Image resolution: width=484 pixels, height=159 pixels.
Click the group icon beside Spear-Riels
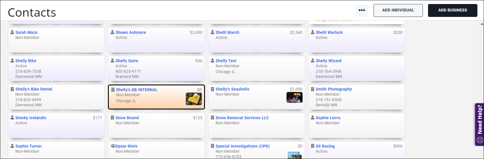click(x=113, y=146)
